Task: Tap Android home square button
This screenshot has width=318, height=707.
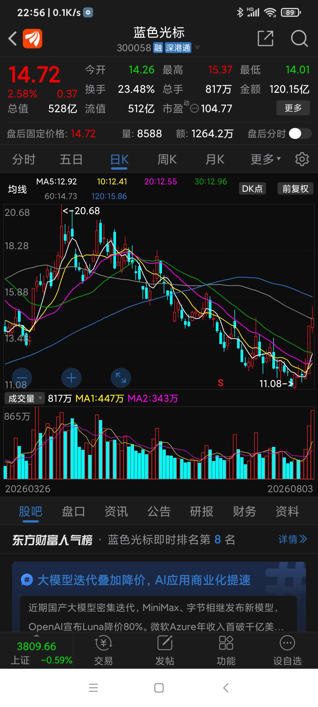Action: (x=159, y=688)
